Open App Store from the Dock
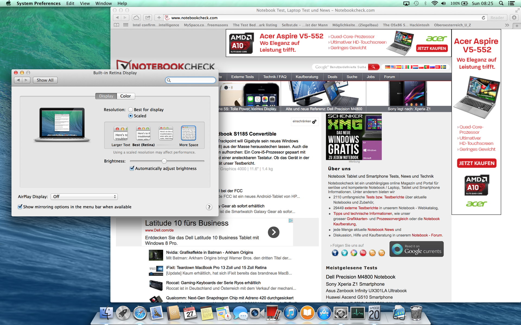The height and width of the screenshot is (325, 521). pos(324,313)
